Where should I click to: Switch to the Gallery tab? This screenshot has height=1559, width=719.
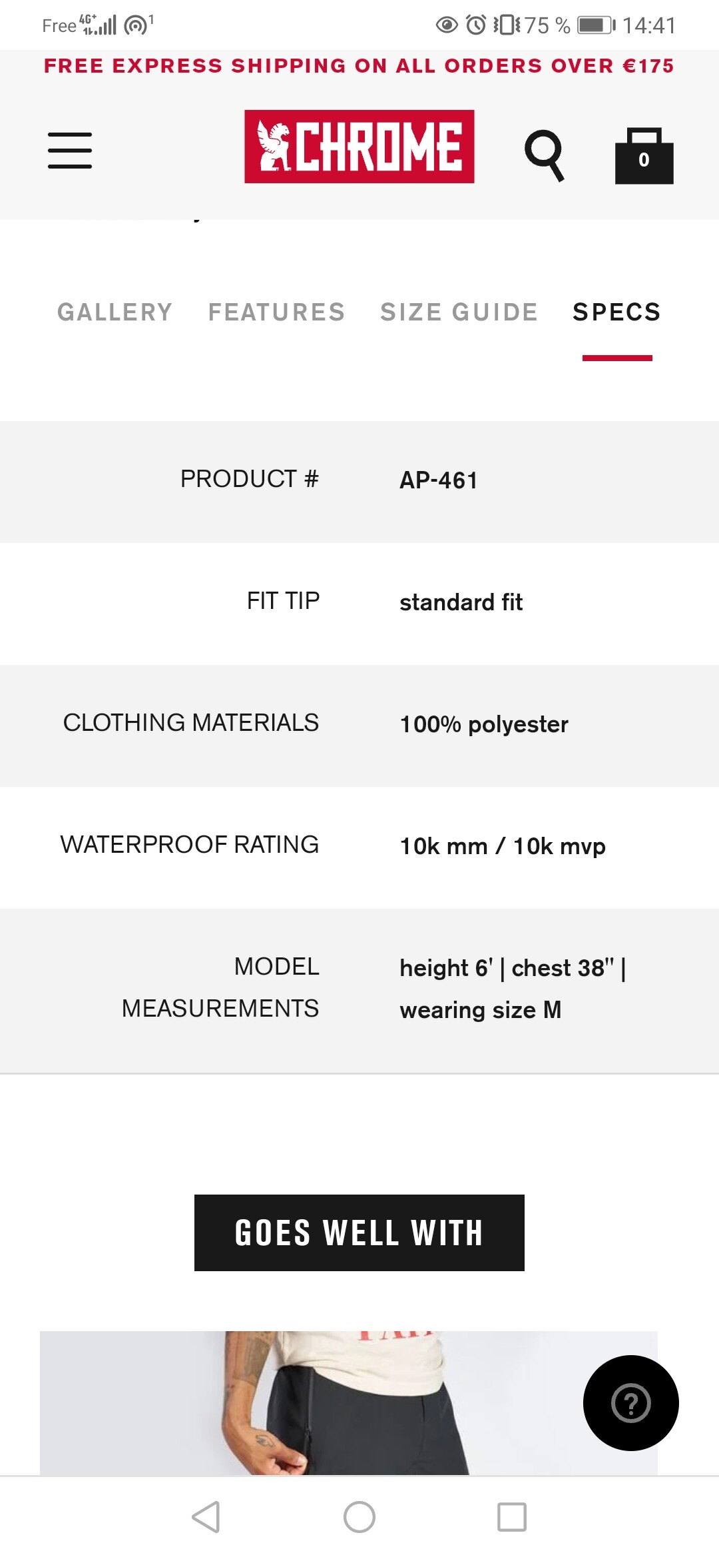[x=115, y=312]
